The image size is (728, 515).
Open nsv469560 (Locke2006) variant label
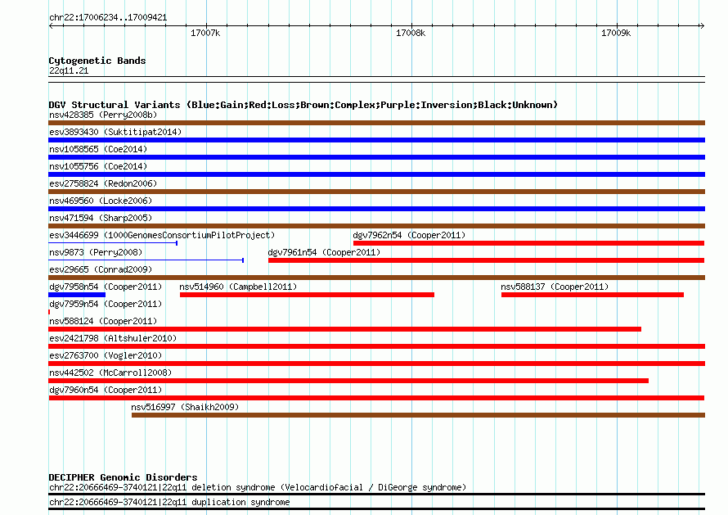[x=101, y=201]
